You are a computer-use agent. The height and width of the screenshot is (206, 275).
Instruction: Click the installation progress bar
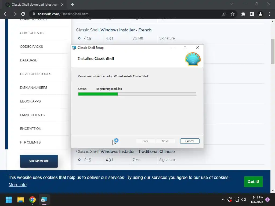(x=137, y=94)
